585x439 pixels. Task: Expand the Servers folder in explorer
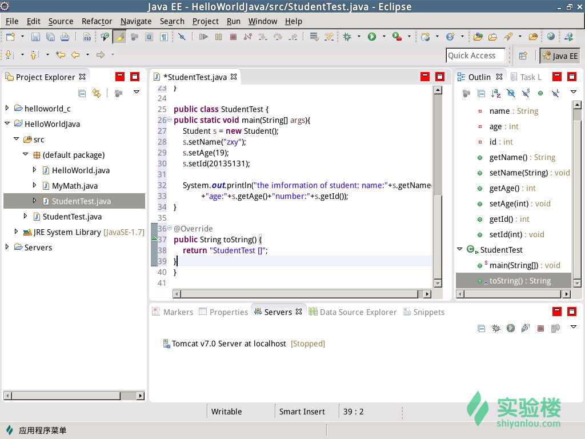[7, 247]
